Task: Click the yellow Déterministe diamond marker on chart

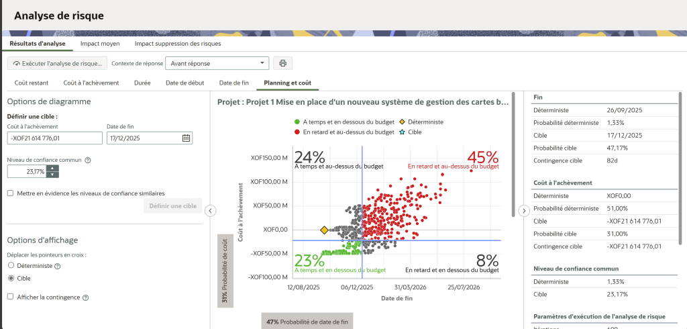Action: point(324,230)
